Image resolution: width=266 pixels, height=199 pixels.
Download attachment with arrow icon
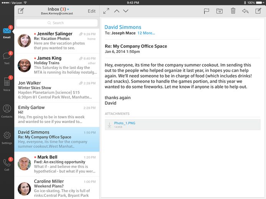tap(109, 125)
